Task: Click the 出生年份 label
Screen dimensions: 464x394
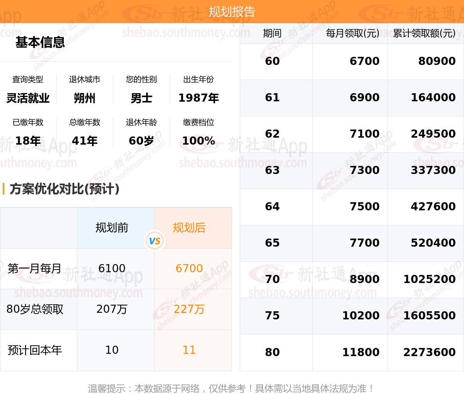Action: [198, 79]
